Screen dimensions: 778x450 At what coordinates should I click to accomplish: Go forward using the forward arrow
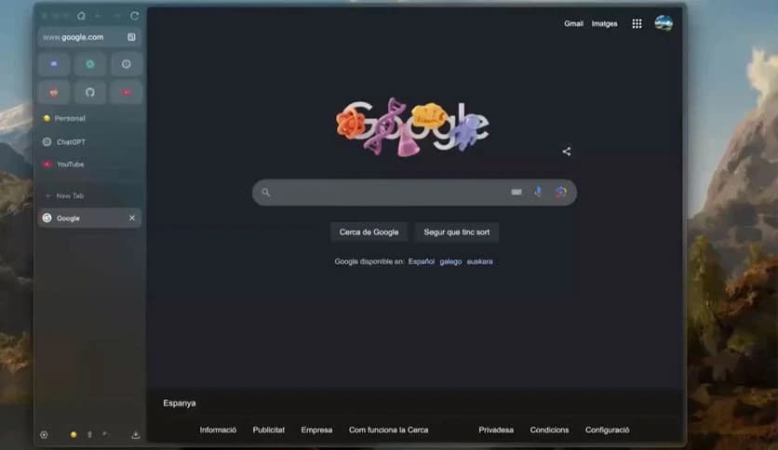(116, 16)
